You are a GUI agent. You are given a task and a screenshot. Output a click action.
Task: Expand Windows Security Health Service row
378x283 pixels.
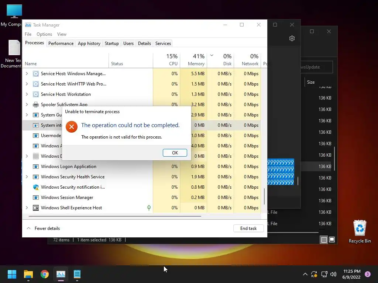(27, 177)
